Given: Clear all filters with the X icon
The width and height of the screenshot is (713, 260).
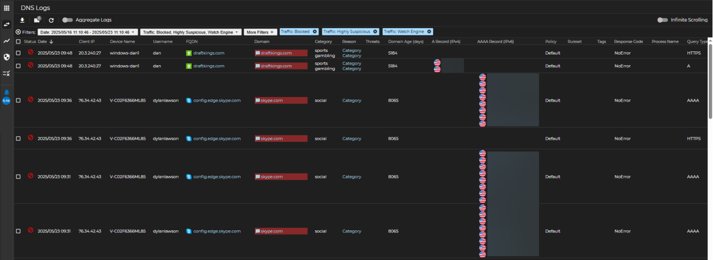Looking at the screenshot, I should click(x=18, y=32).
